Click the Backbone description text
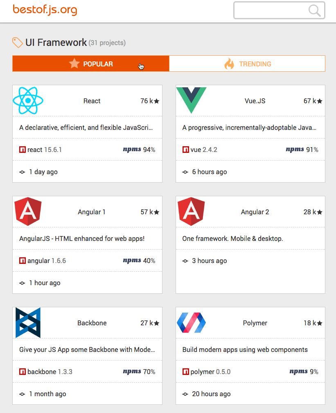 tap(87, 349)
